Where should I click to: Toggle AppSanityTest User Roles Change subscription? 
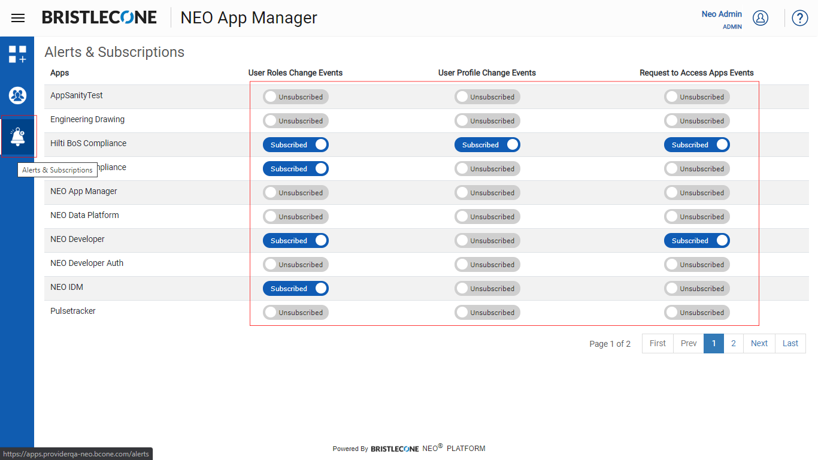click(x=296, y=97)
